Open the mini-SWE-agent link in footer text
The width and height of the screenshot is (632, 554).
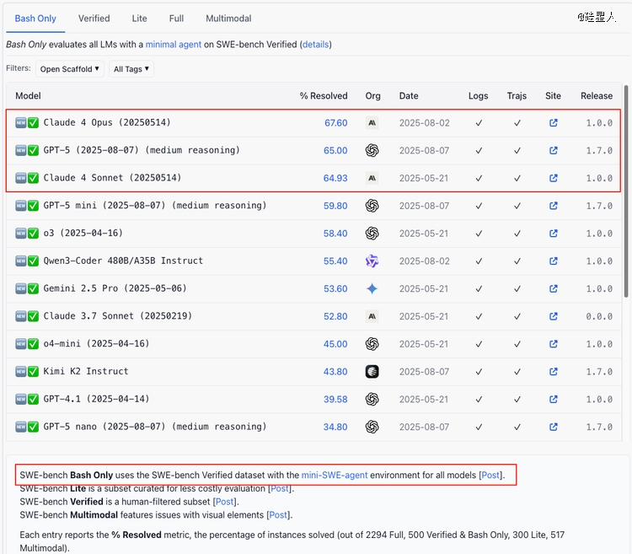(335, 476)
